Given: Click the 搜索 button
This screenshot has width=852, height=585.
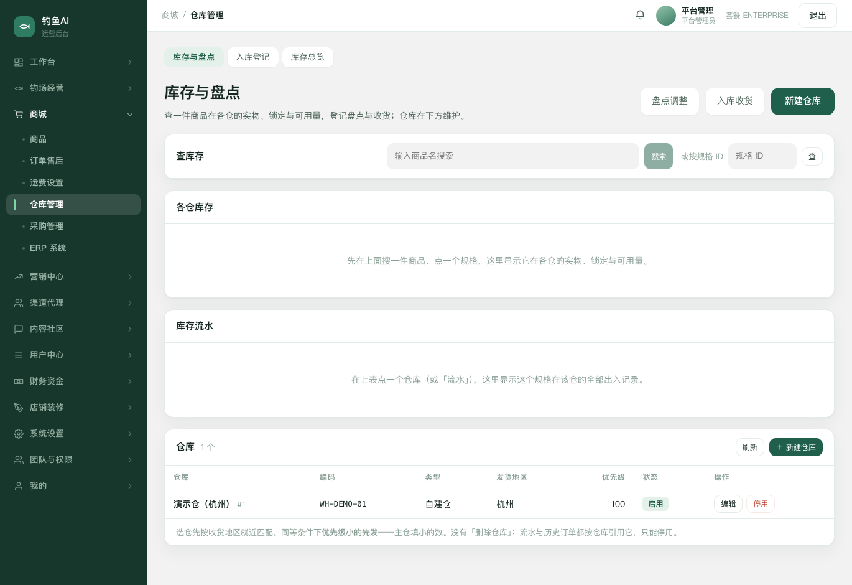Looking at the screenshot, I should 659,156.
